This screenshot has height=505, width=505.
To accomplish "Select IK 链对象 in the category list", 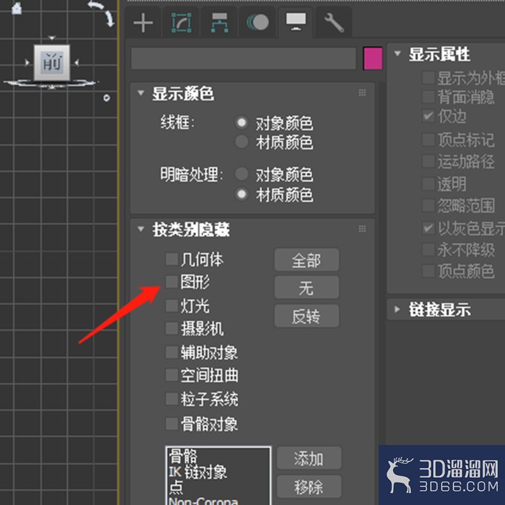I will [198, 472].
